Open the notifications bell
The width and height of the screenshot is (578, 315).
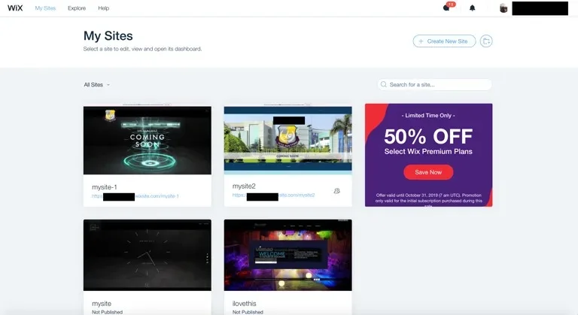tap(472, 8)
